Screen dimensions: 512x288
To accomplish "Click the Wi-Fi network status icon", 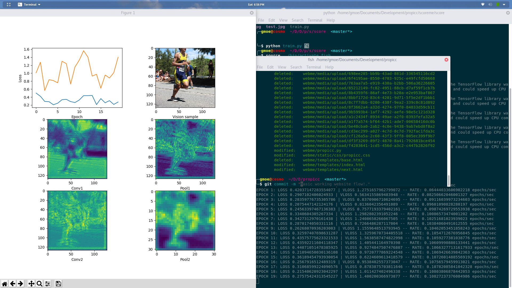I will pos(483,5).
